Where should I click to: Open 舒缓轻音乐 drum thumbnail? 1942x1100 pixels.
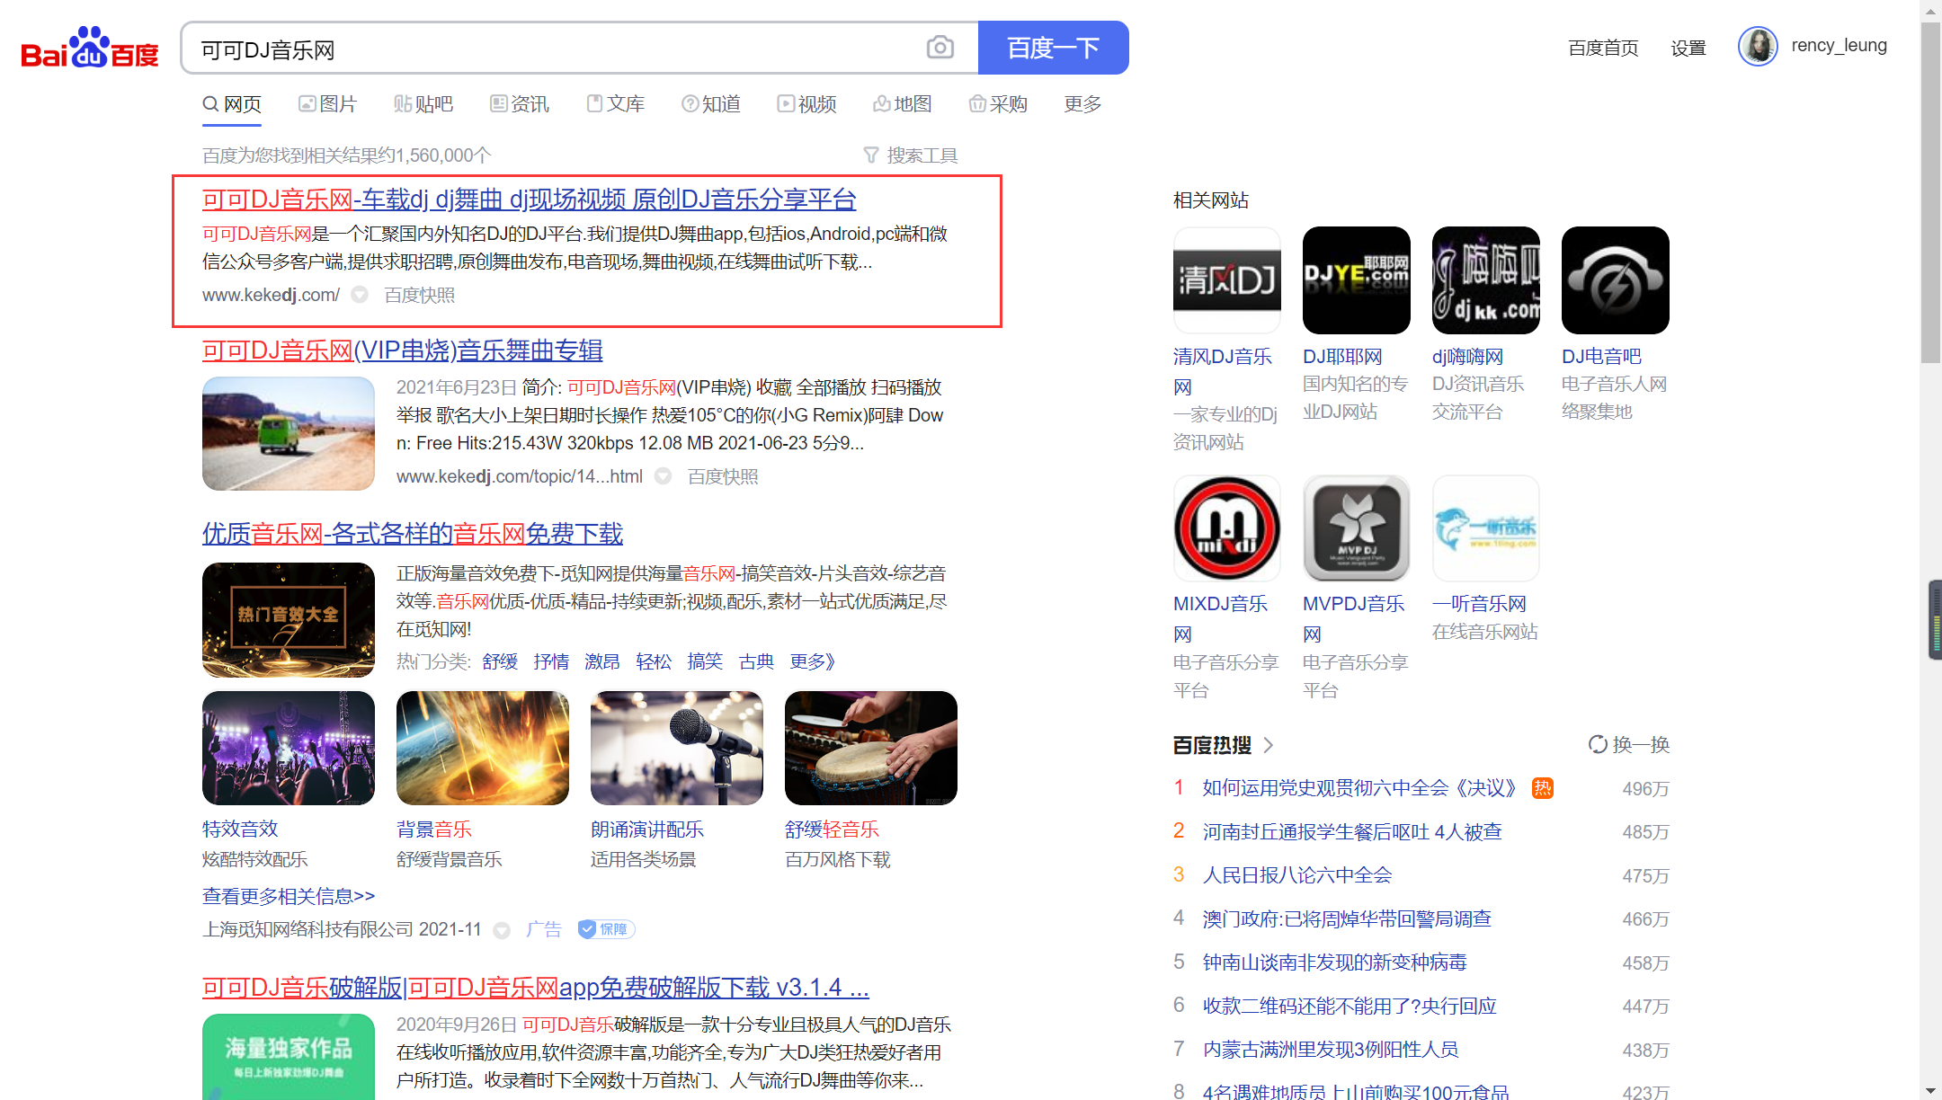coord(871,748)
